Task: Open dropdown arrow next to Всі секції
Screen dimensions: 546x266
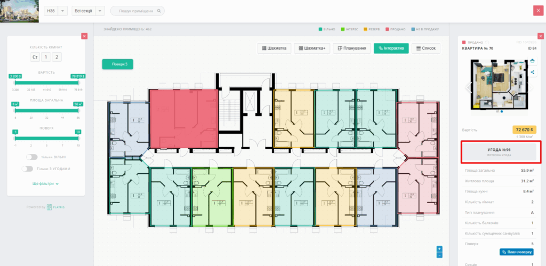Action: [100, 11]
